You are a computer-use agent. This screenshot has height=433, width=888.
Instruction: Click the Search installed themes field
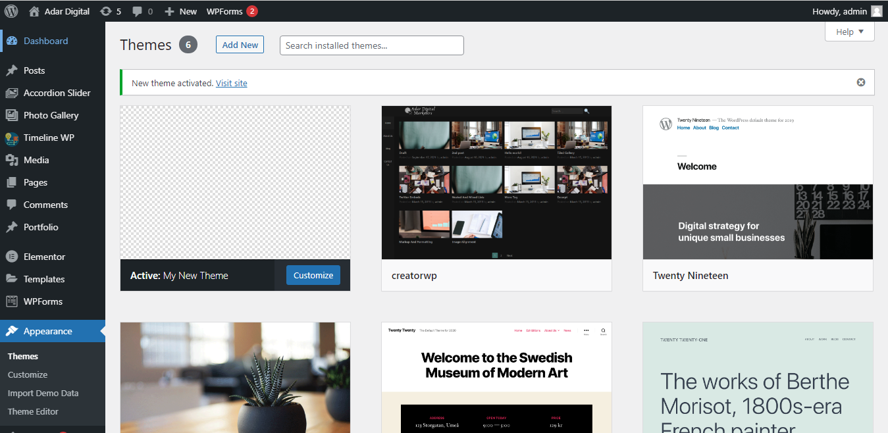coord(371,45)
